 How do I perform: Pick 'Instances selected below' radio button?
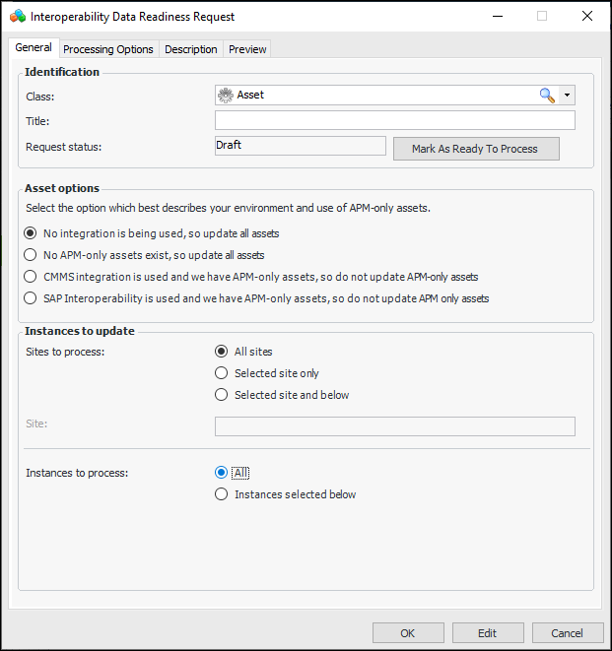coord(222,494)
